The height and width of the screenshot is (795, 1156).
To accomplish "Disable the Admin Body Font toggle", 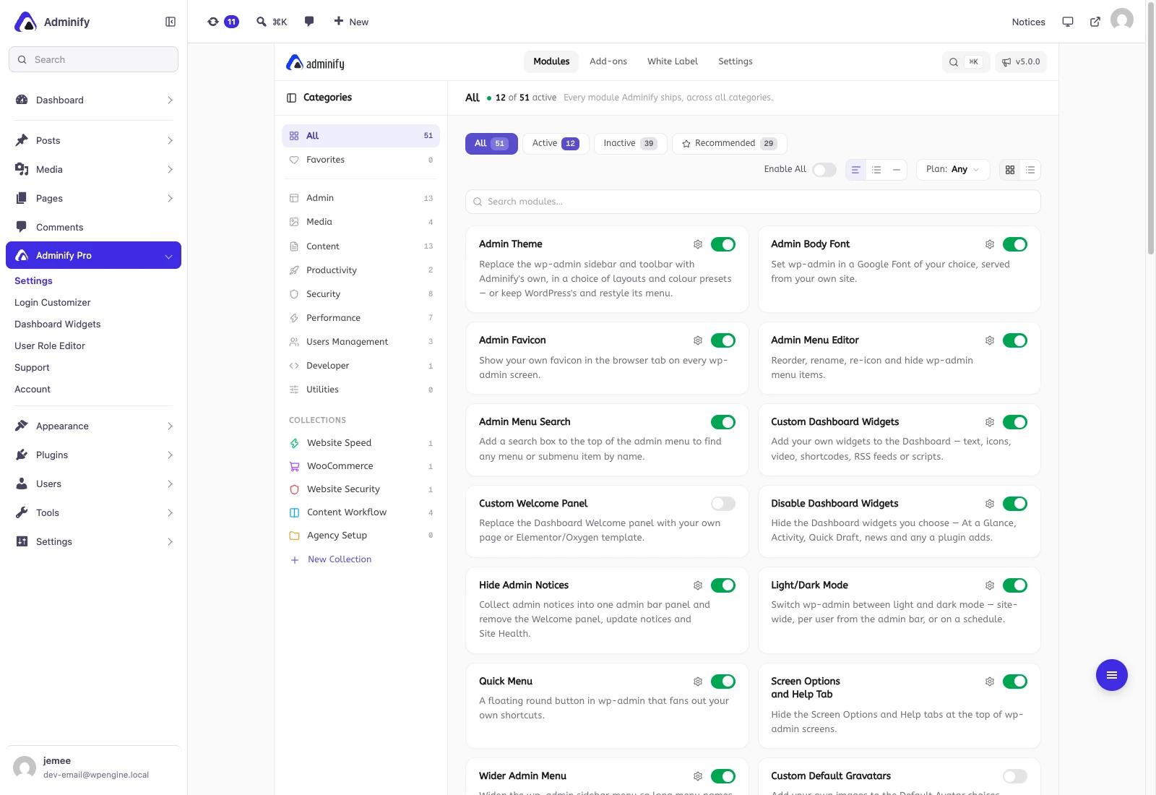I will (x=1015, y=244).
